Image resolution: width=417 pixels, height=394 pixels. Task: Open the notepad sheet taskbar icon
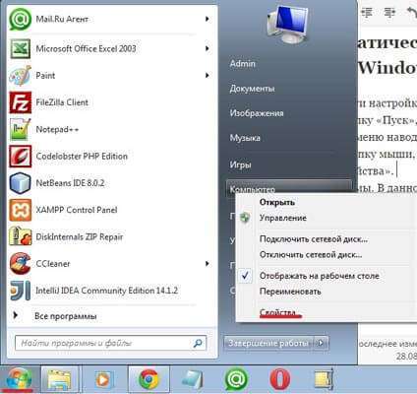click(x=193, y=380)
